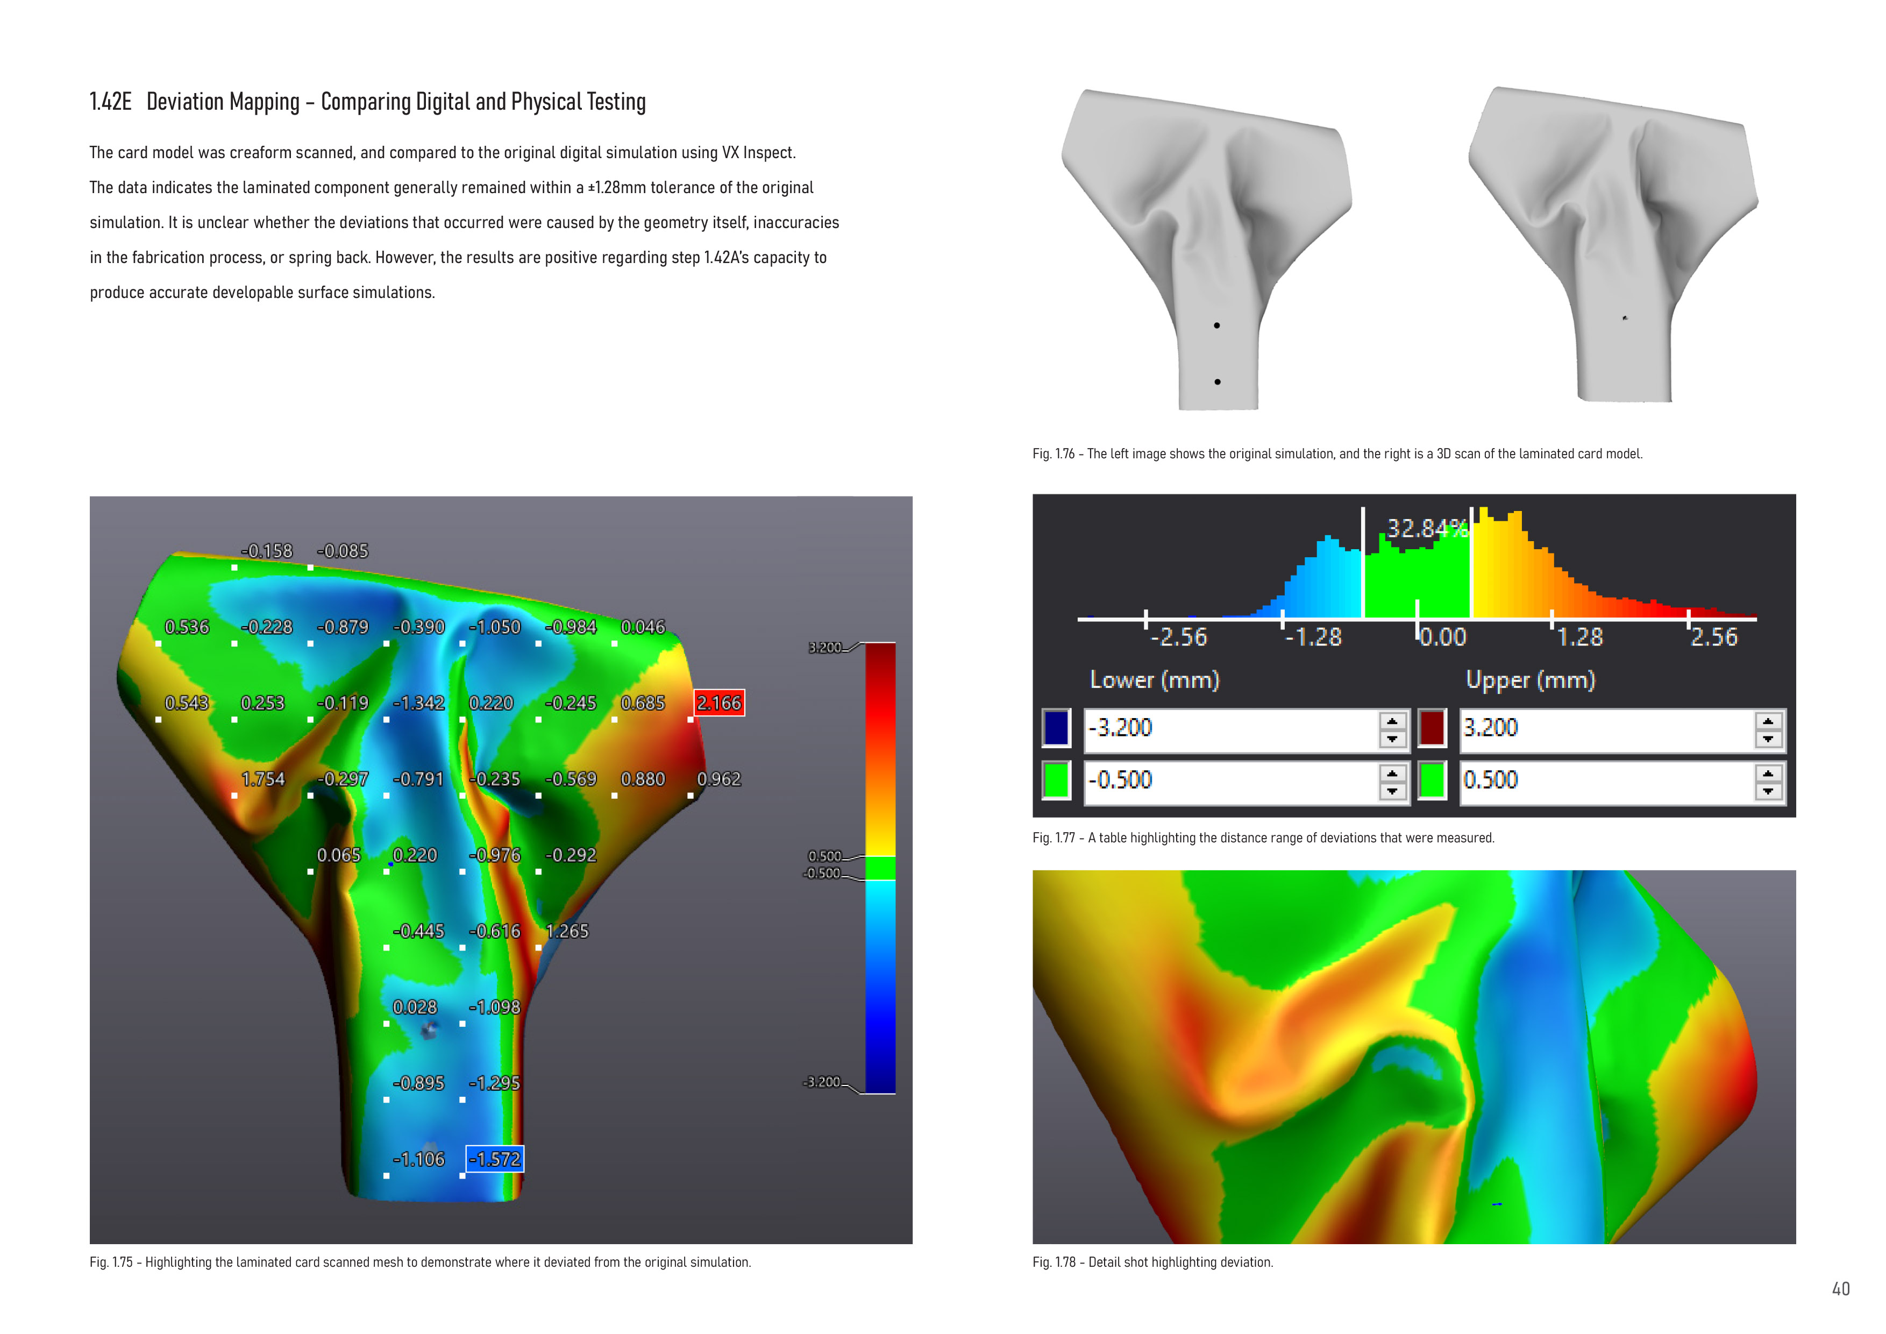1886x1334 pixels.
Task: Click the -0.085 deviation annotation
Action: (343, 551)
